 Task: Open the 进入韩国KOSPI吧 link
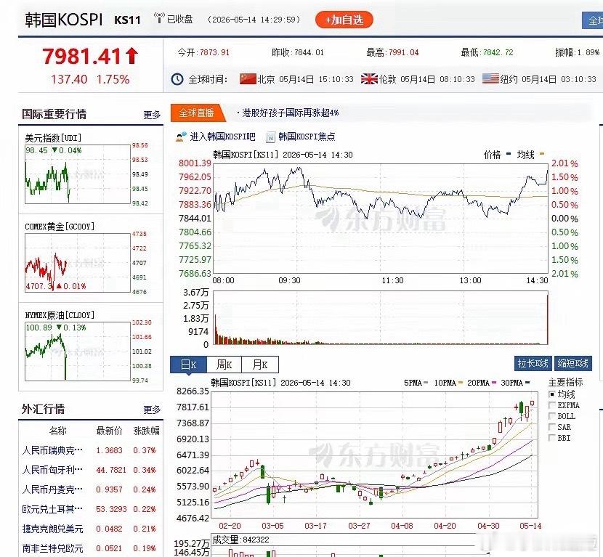tap(222, 137)
